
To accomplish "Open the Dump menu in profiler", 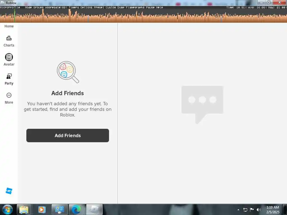I will 121,8.
